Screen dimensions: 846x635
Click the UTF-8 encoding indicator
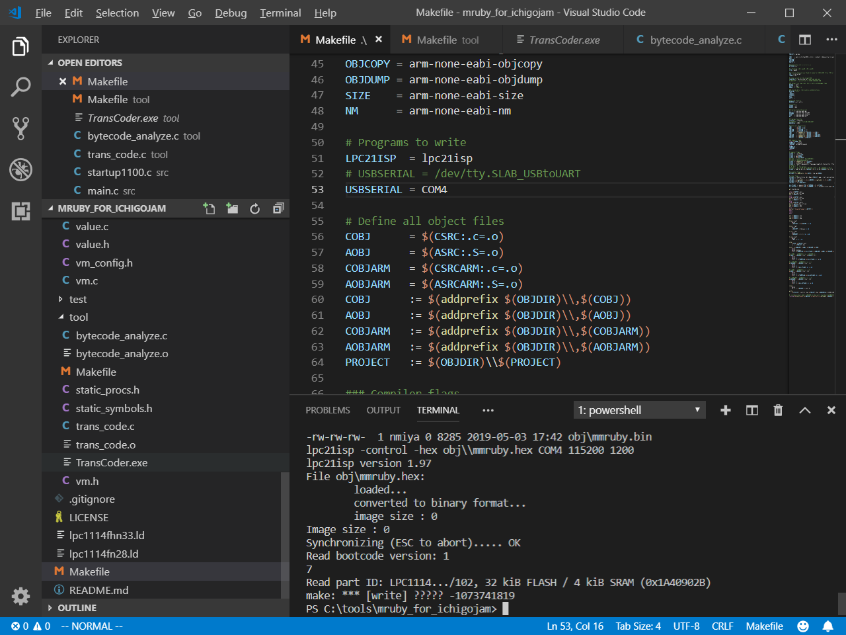click(686, 626)
